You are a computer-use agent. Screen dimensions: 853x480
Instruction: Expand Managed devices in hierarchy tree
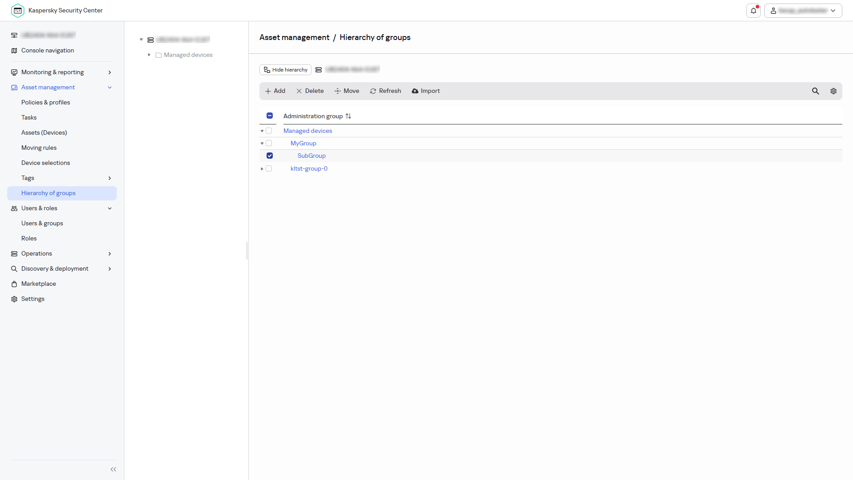tap(149, 55)
